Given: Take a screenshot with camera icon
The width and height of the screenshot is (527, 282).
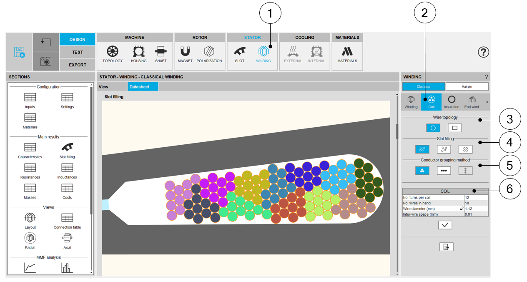Looking at the screenshot, I should point(46,61).
